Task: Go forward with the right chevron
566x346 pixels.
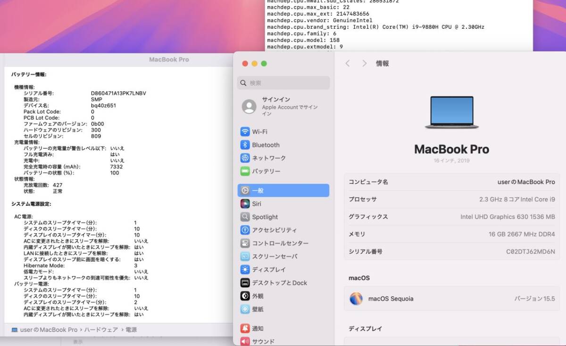Action: tap(364, 63)
